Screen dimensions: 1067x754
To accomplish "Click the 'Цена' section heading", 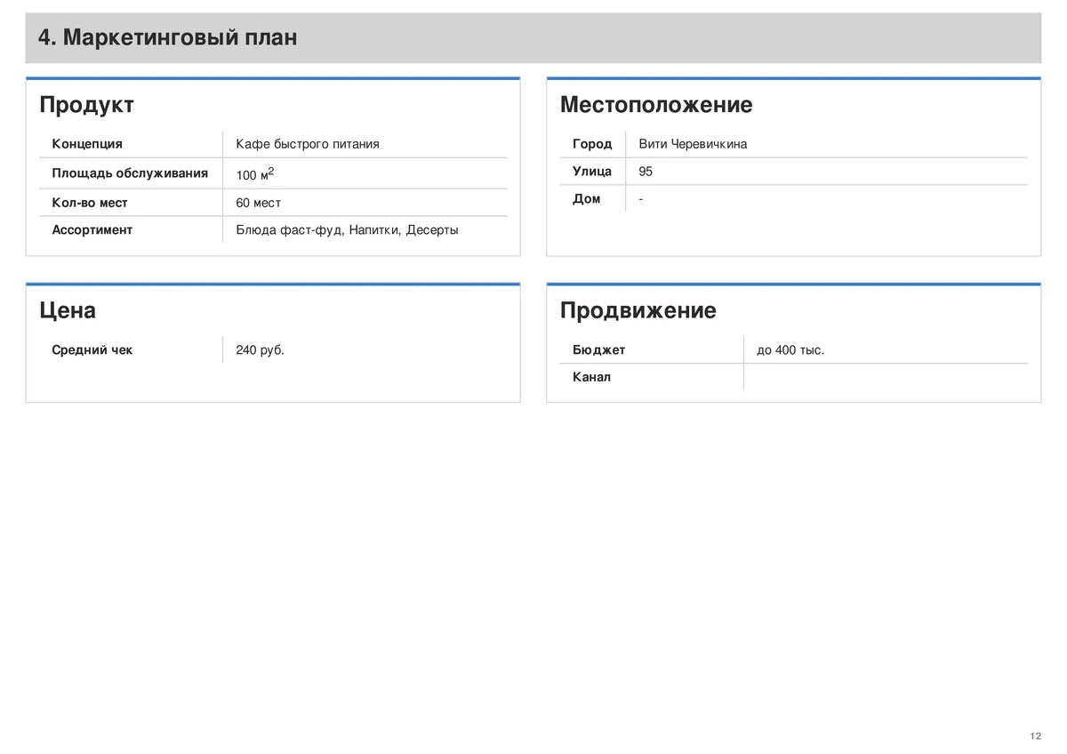I will (68, 311).
